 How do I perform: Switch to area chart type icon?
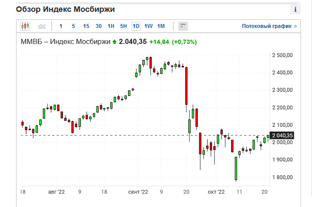pos(42,26)
